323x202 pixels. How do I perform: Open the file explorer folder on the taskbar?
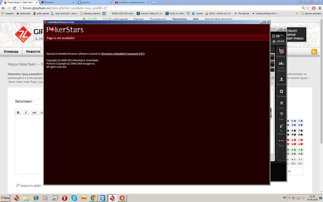(x=26, y=198)
